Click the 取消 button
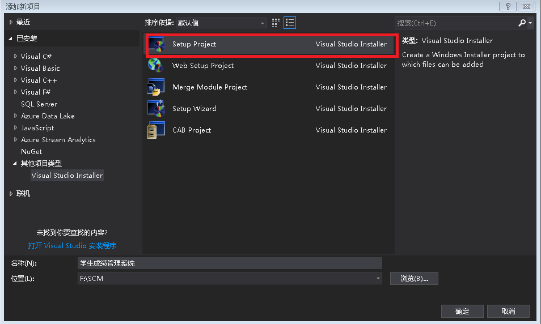 [x=508, y=311]
